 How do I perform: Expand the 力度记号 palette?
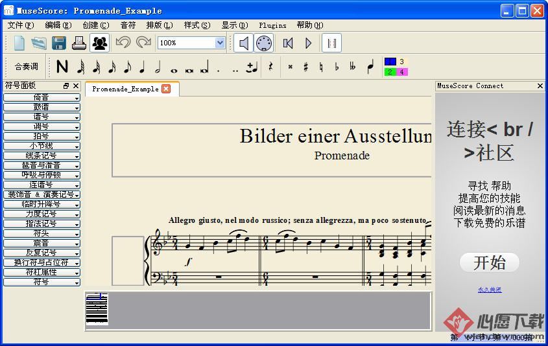(42, 214)
